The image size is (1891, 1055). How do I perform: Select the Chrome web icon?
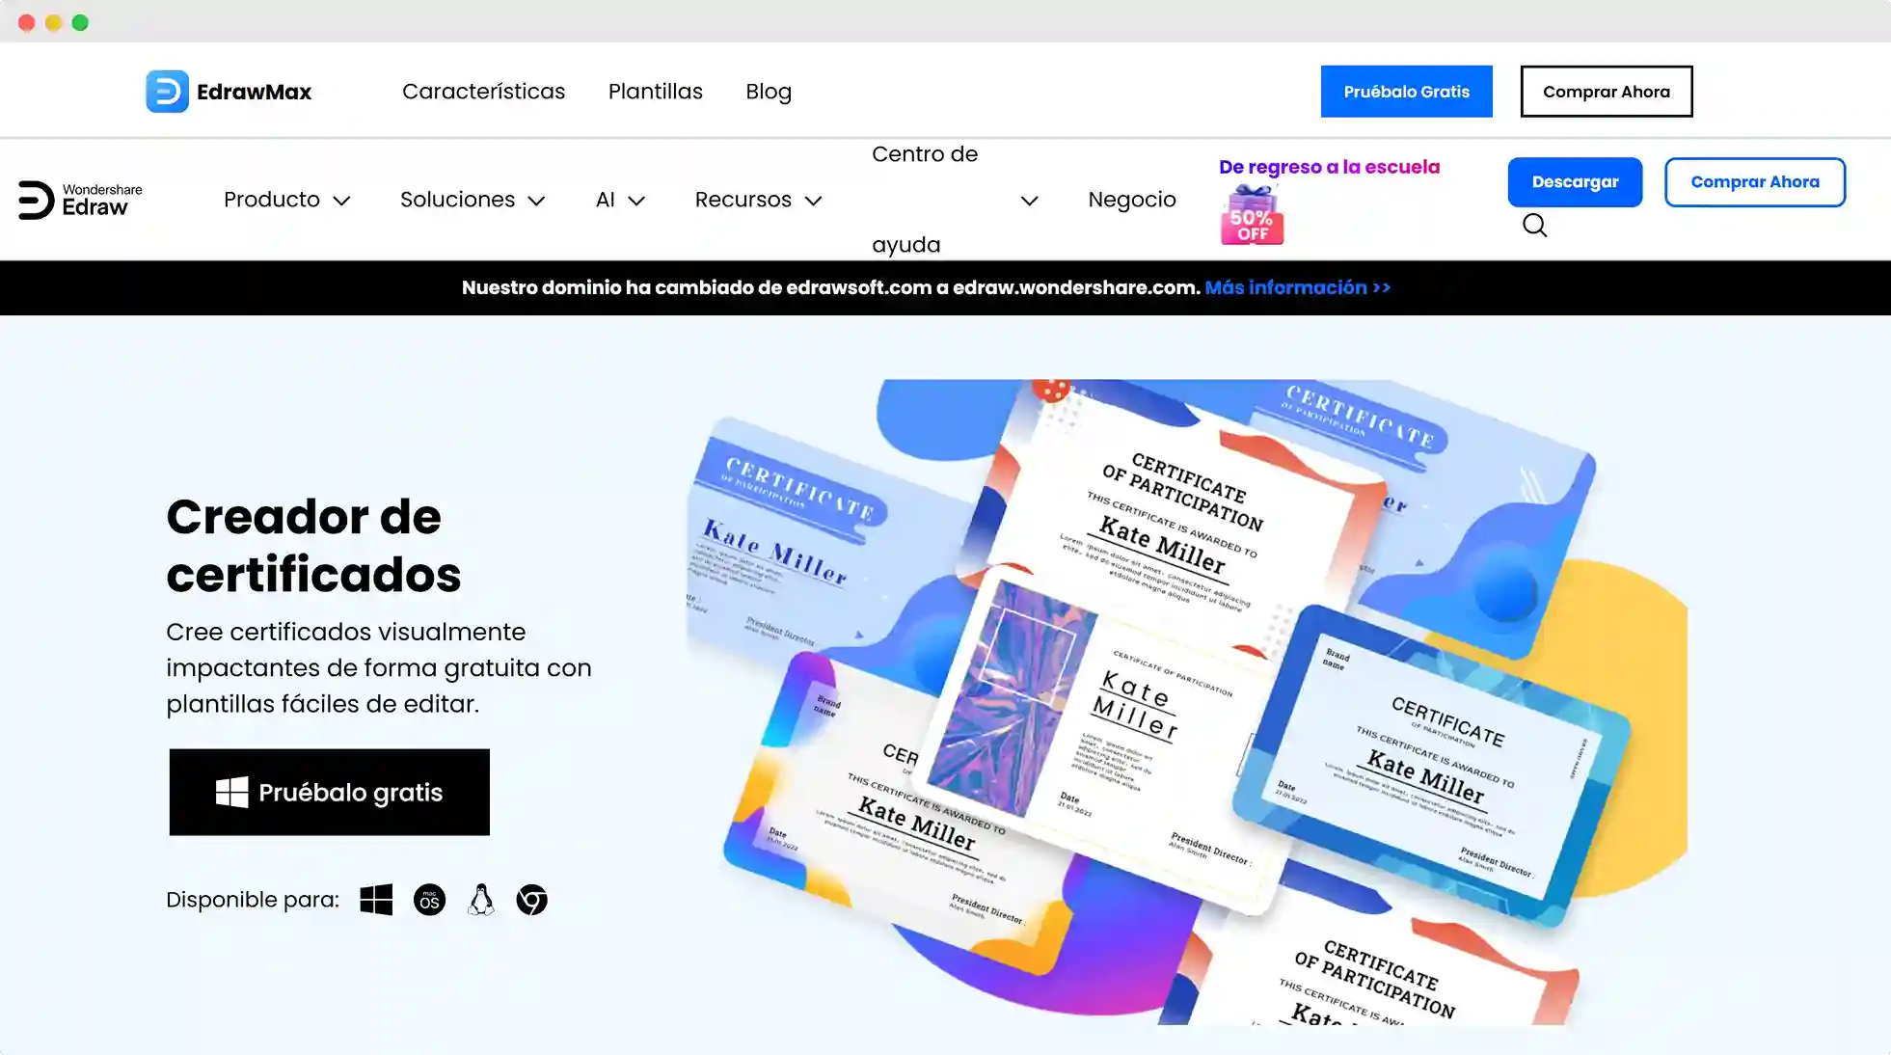click(531, 900)
